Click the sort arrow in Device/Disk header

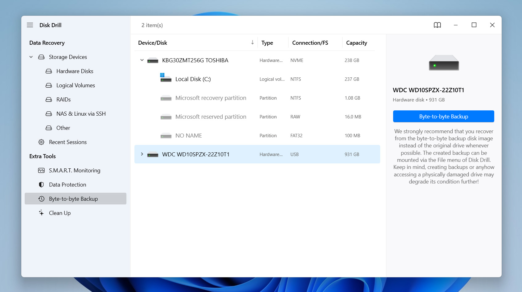253,42
